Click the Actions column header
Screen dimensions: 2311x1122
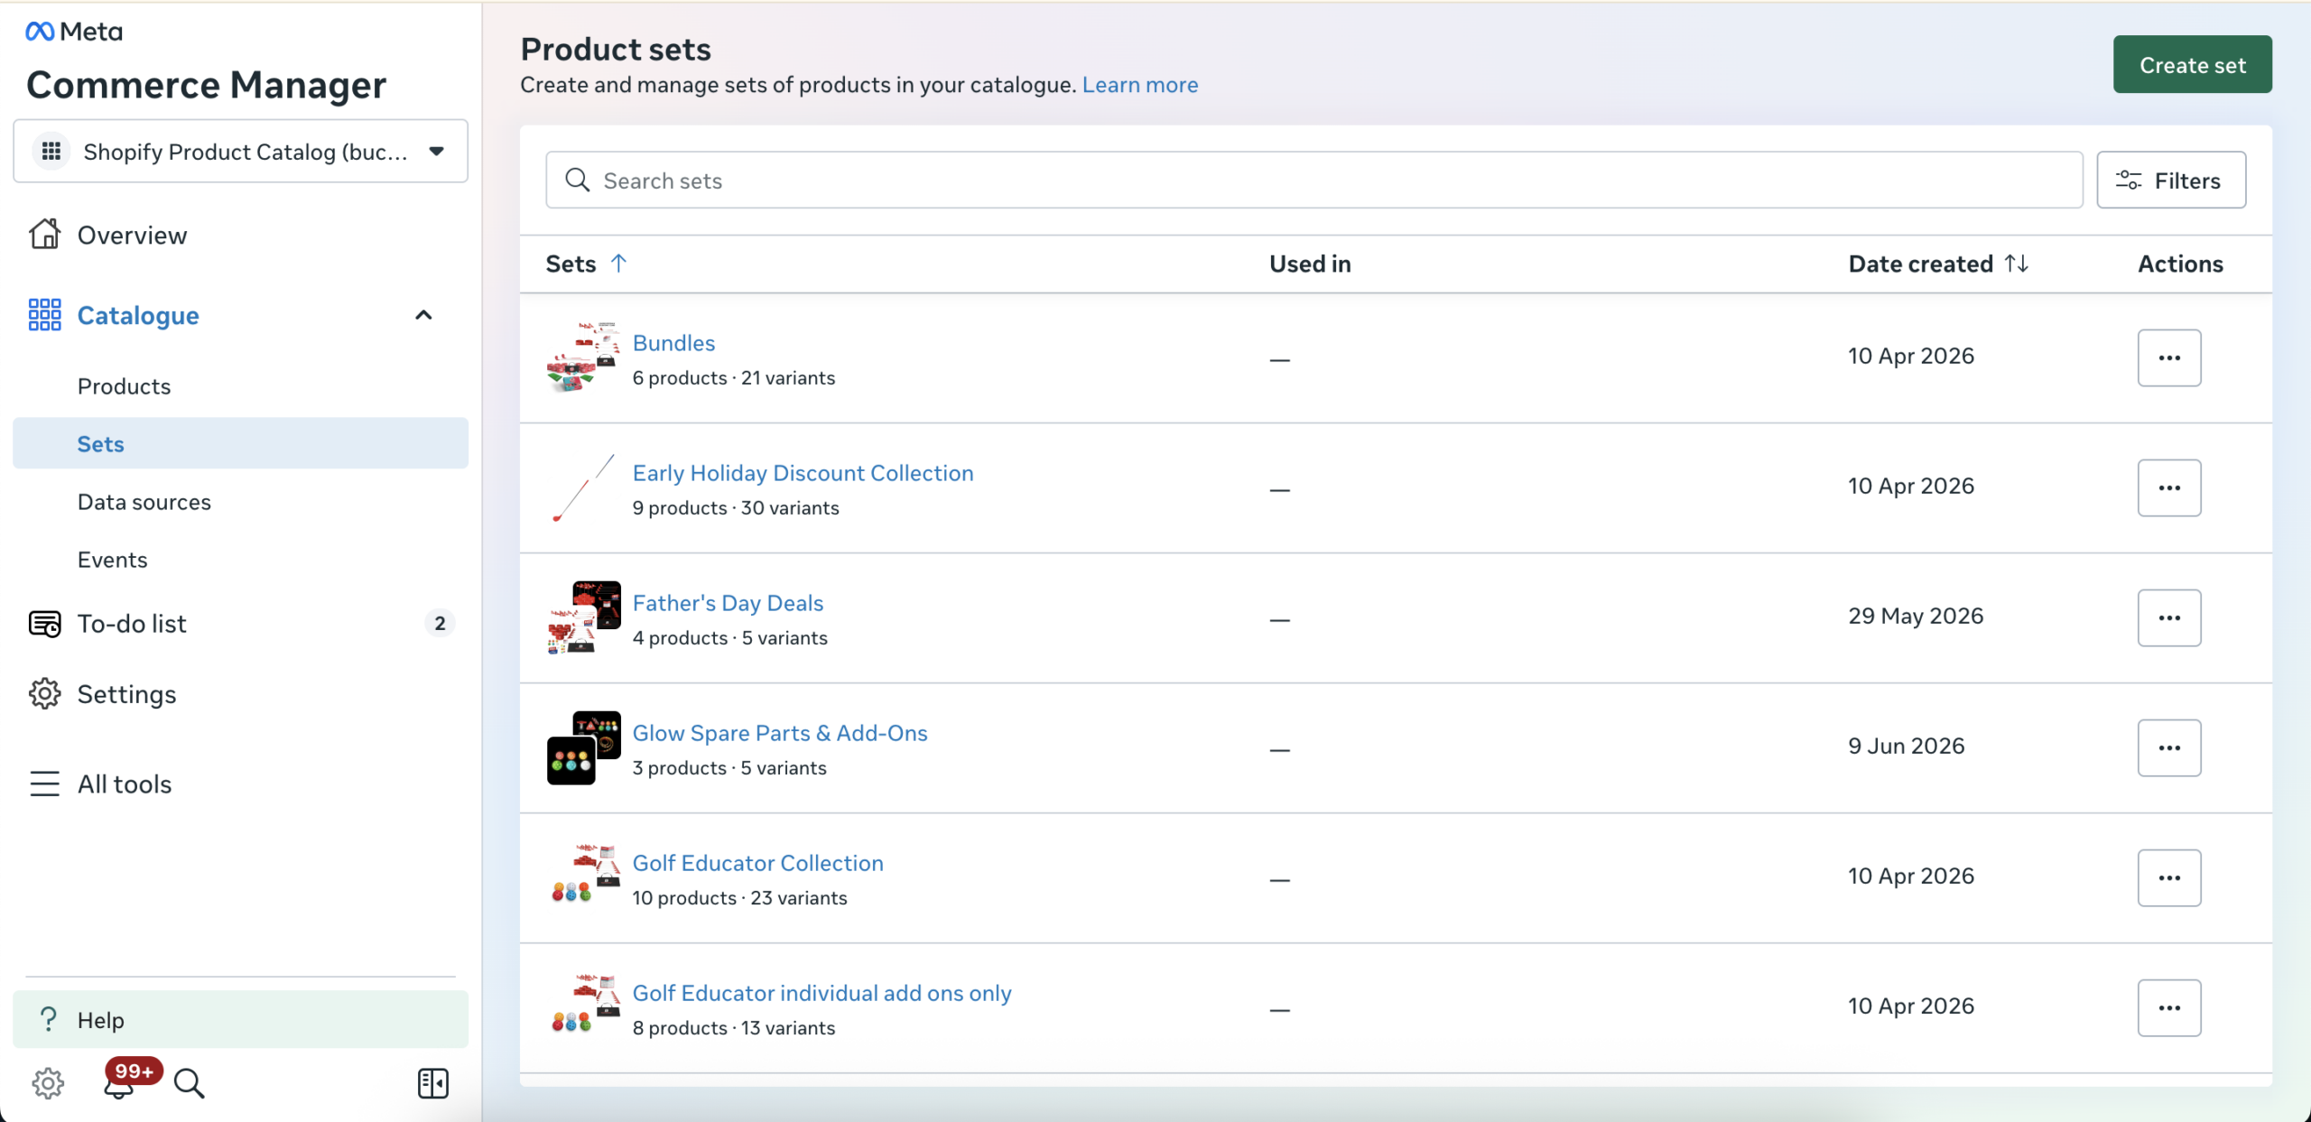pyautogui.click(x=2180, y=264)
